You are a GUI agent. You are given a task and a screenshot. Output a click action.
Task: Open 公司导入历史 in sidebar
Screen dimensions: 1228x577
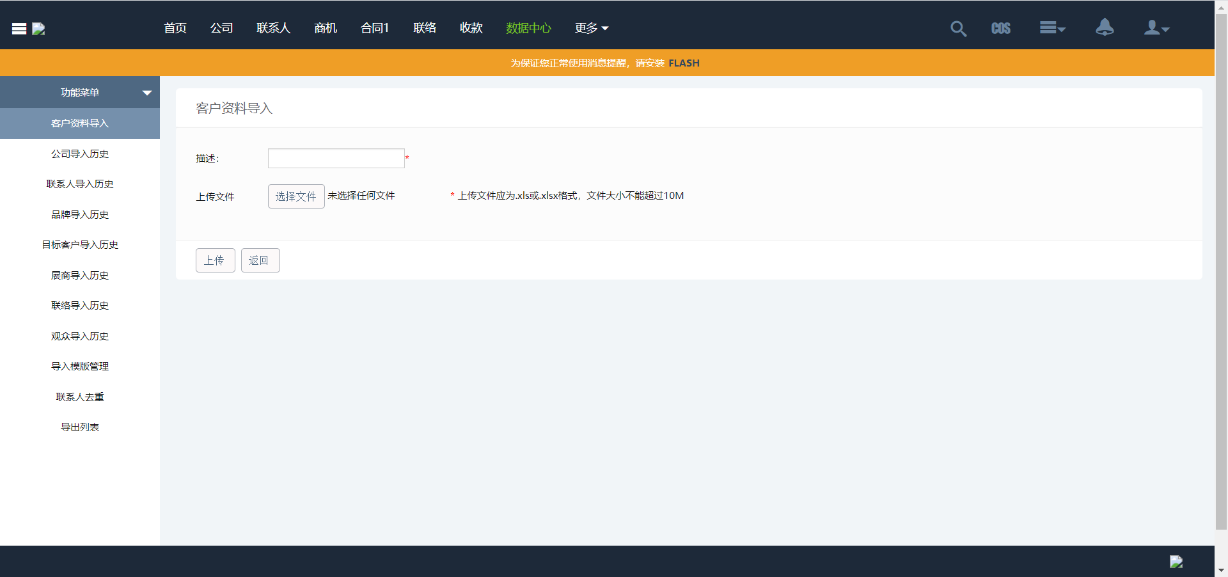click(80, 154)
